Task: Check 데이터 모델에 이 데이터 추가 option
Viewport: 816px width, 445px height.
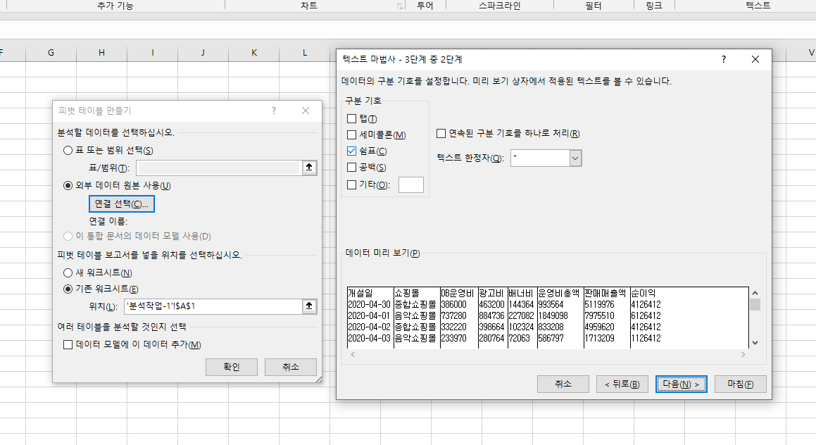Action: tap(68, 345)
